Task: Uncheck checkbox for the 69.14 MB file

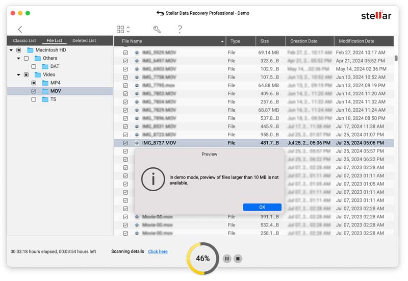Action: click(x=125, y=53)
